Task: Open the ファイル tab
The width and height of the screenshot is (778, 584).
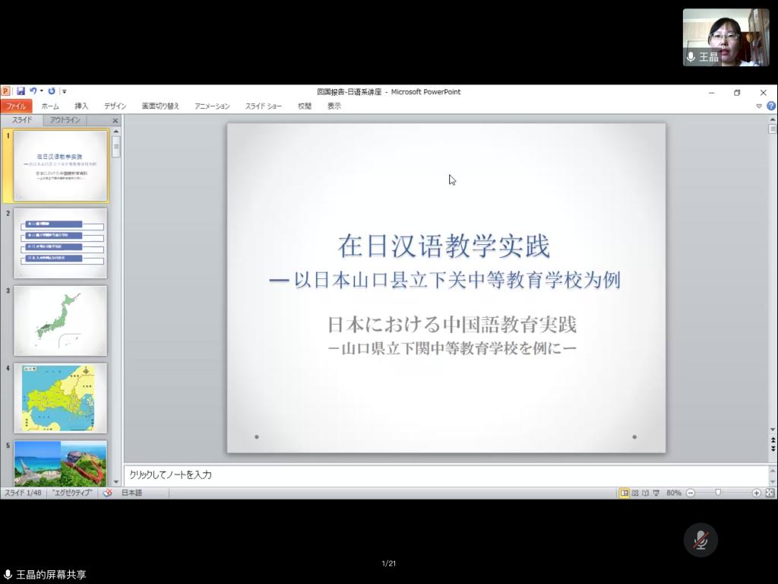Action: (16, 106)
